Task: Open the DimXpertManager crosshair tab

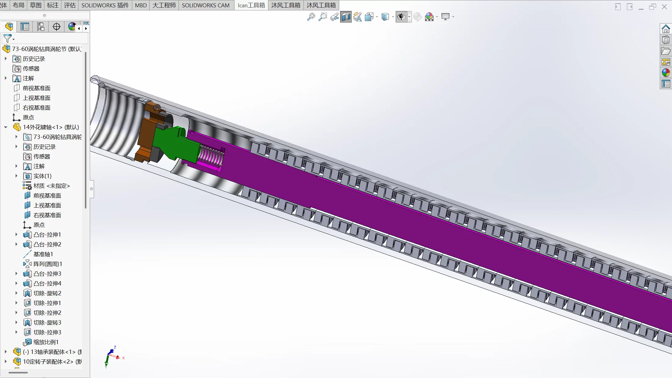Action: 56,27
